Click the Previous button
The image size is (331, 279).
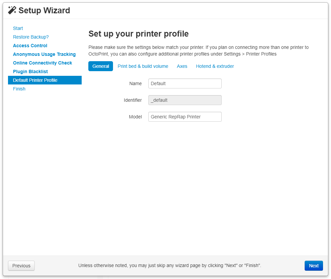[21, 265]
